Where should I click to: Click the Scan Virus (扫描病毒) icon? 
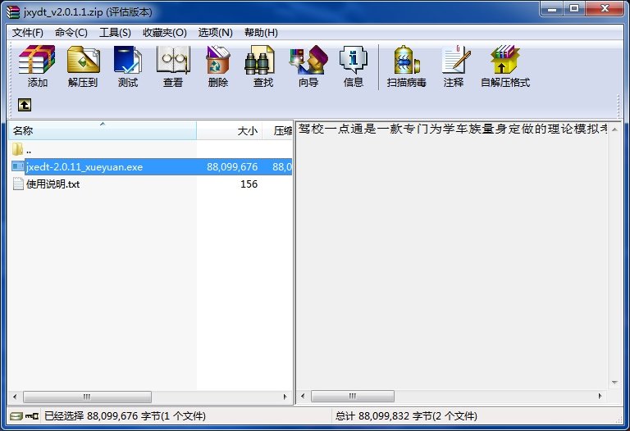point(407,66)
